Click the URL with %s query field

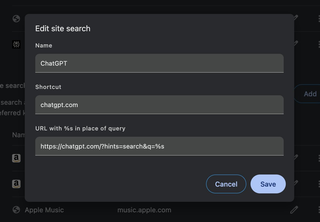pos(159,146)
